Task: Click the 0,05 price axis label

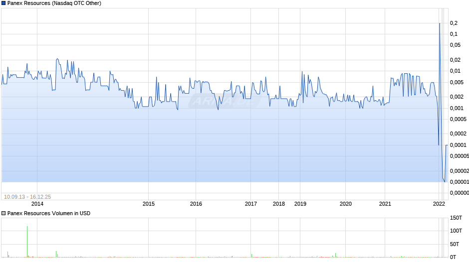Action: pyautogui.click(x=455, y=45)
